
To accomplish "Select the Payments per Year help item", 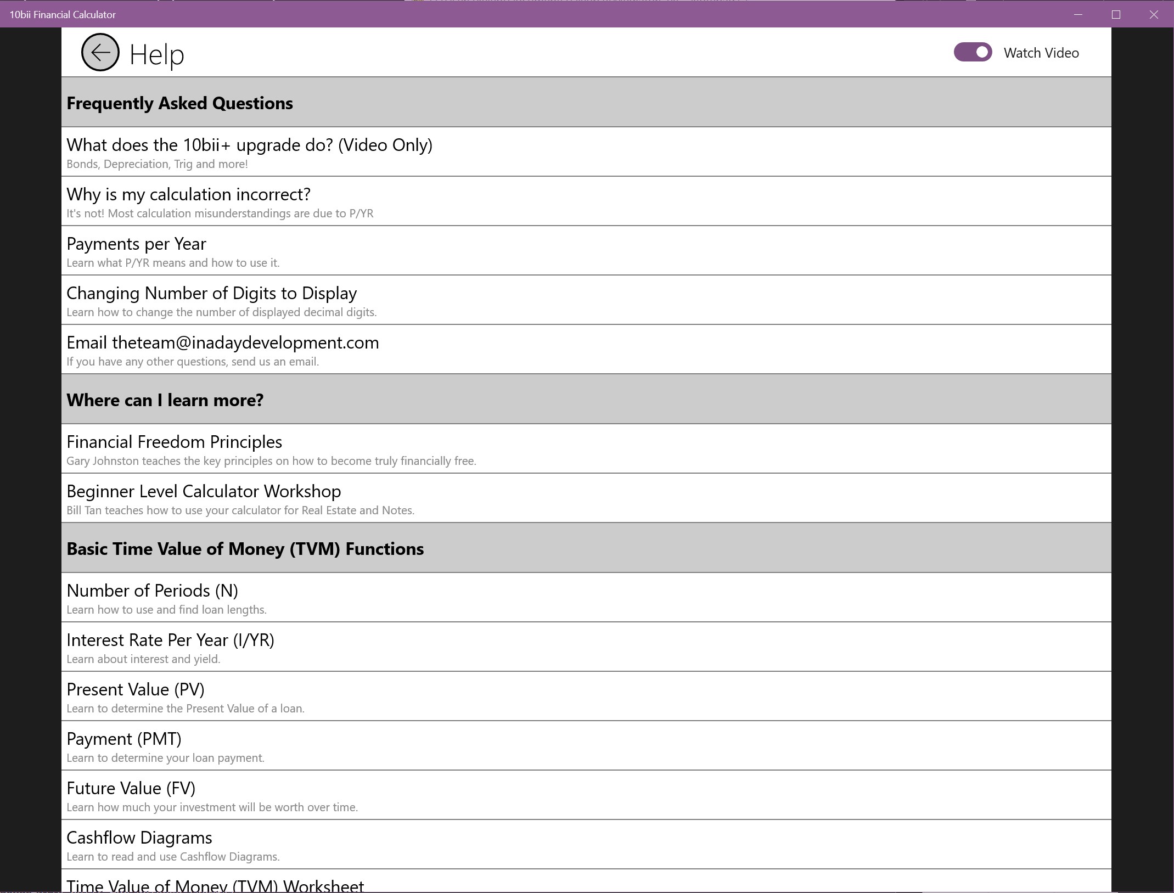I will [x=136, y=250].
